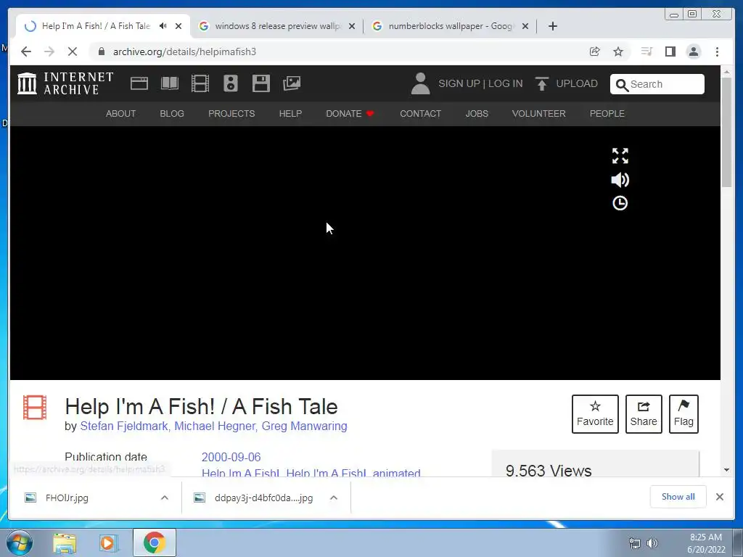Share this page from address bar
Screen dimensions: 743x557
click(x=595, y=51)
